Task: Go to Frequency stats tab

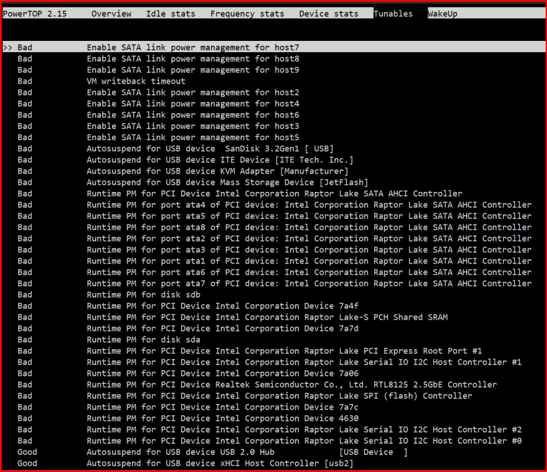Action: pos(247,14)
